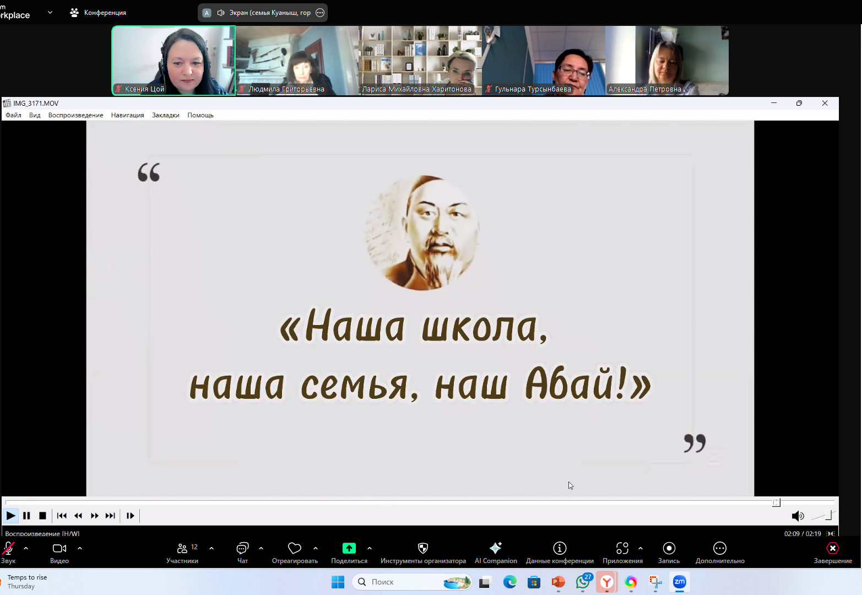
Task: Open options menu on shared screen banner
Action: pyautogui.click(x=319, y=12)
